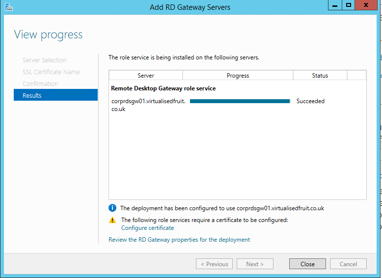Go to the SSL Certificate Name step
This screenshot has width=382, height=278.
click(x=51, y=72)
